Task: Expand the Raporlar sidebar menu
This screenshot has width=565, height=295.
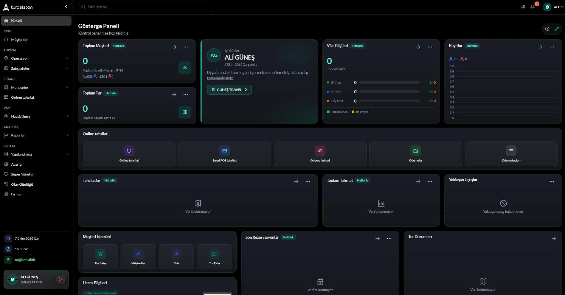Action: click(36, 135)
